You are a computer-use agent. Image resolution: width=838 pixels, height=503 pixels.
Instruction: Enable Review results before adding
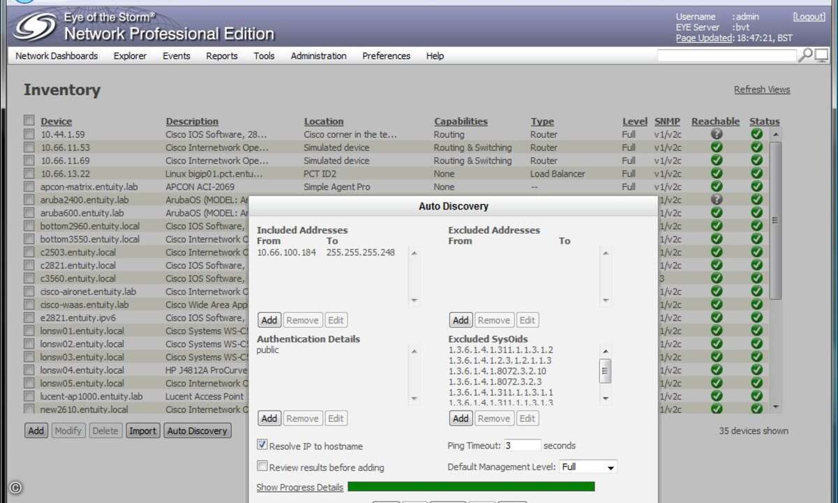coord(263,466)
